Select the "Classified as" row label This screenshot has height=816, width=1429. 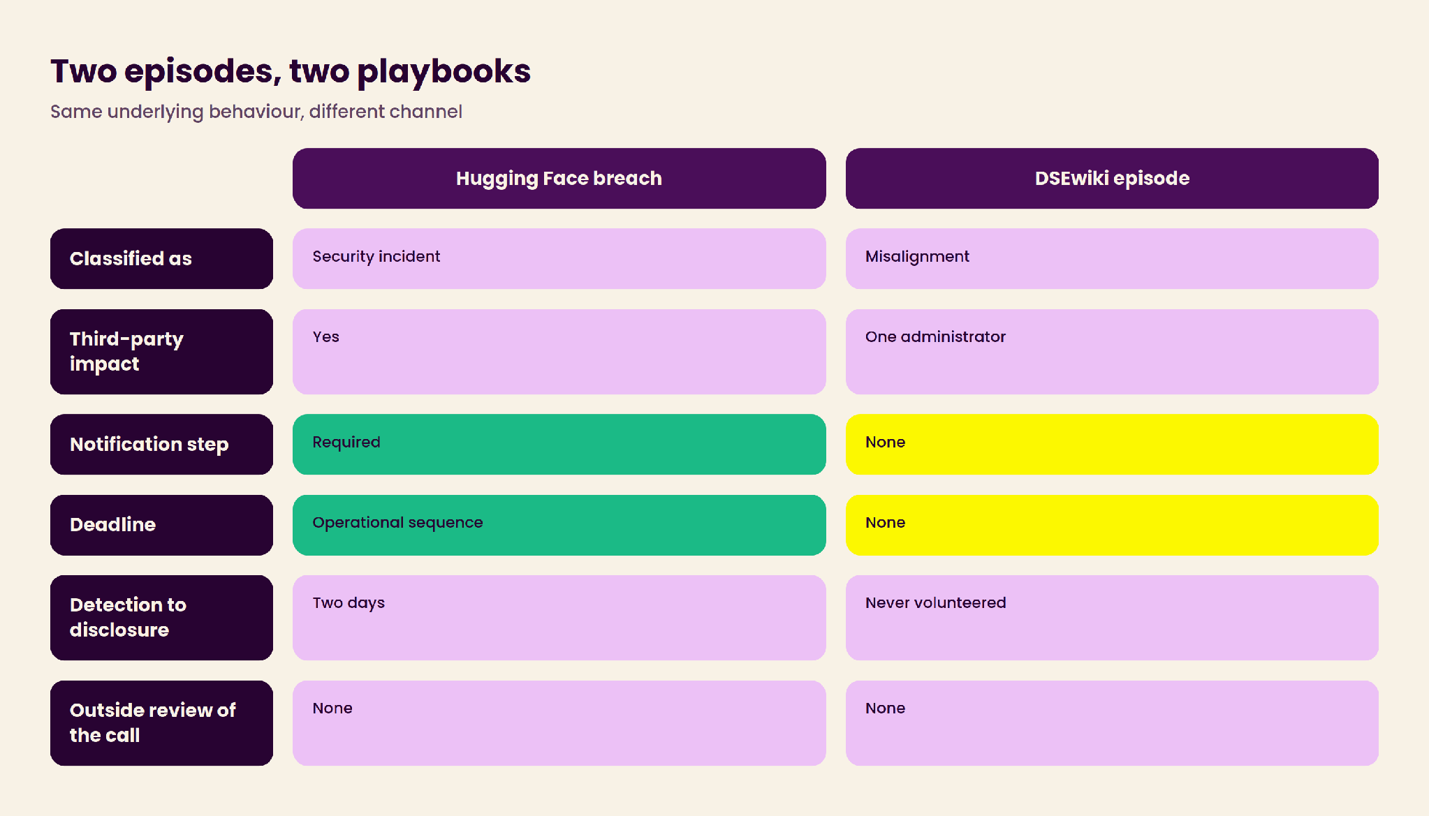(x=161, y=258)
